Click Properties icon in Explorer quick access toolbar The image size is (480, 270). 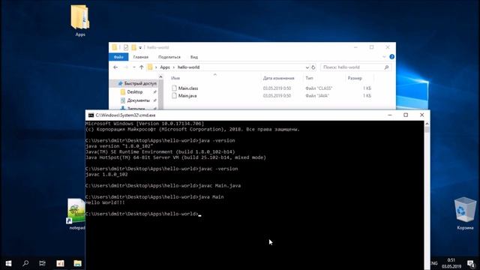(126, 47)
